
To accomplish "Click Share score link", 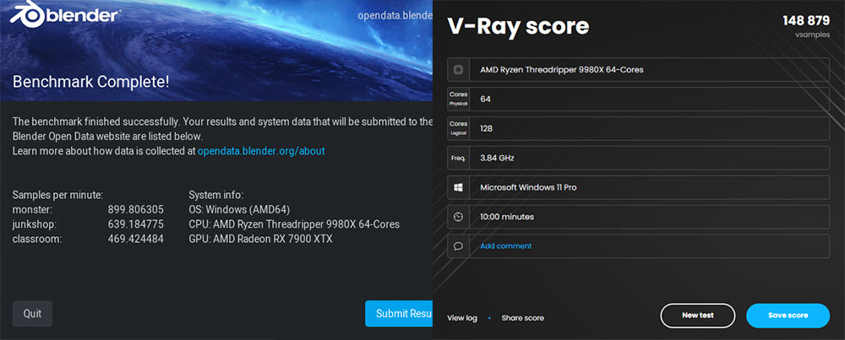I will (523, 318).
